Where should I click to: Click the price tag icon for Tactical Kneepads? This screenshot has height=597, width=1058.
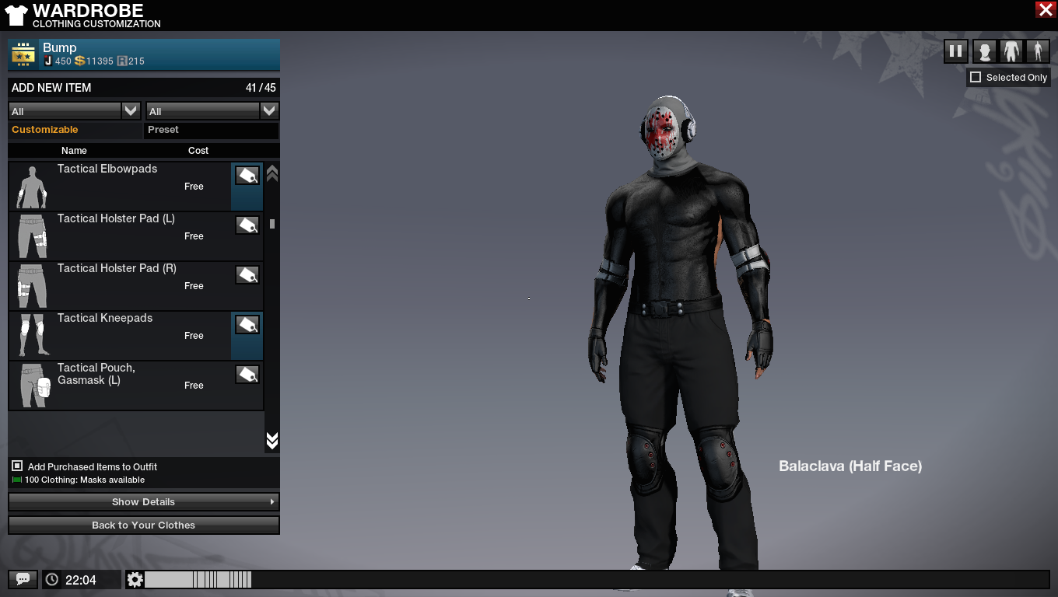247,325
